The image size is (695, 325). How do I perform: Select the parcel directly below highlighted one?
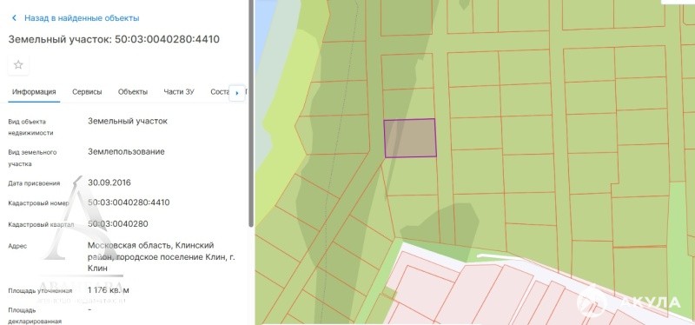(x=412, y=176)
